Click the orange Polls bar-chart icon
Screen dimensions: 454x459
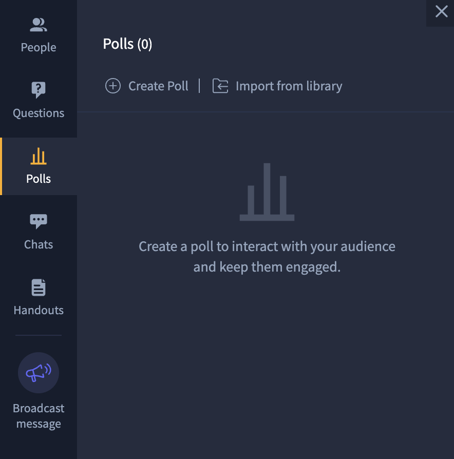coord(39,156)
